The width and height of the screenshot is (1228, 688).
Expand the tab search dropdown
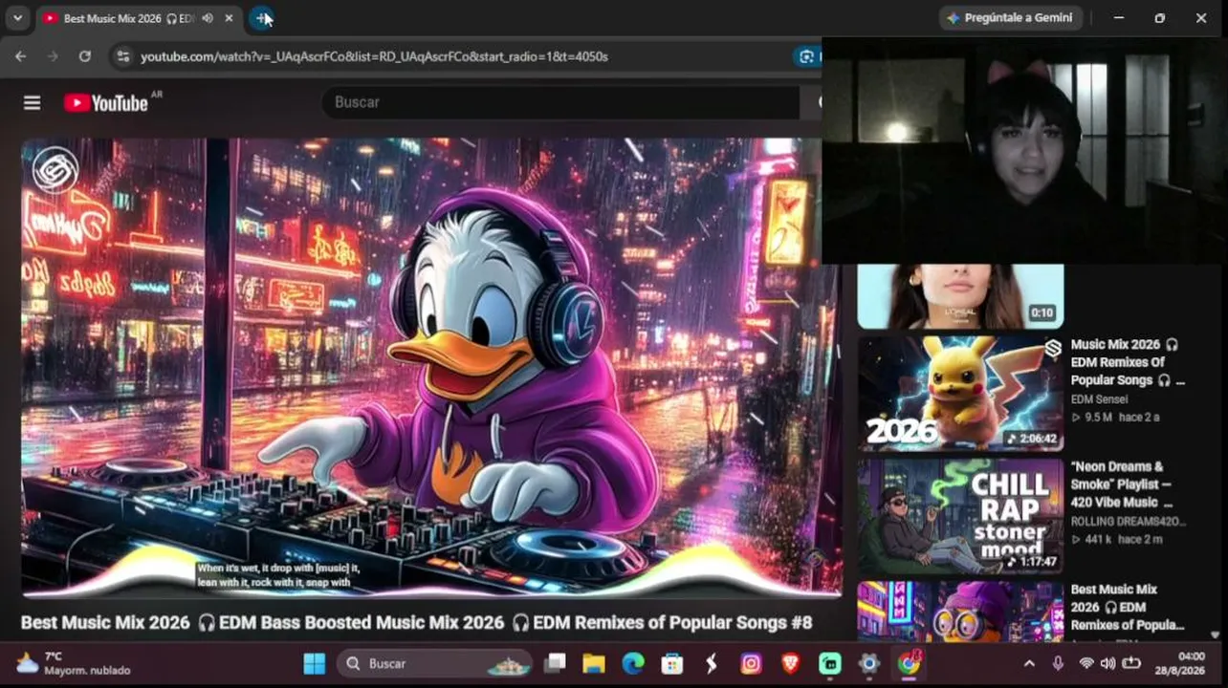(x=17, y=18)
